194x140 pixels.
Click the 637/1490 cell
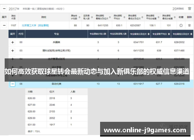[179, 51]
